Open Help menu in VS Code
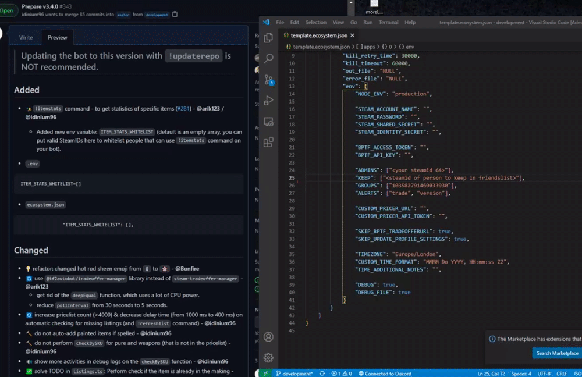Viewport: 582px width, 377px height. coord(410,22)
